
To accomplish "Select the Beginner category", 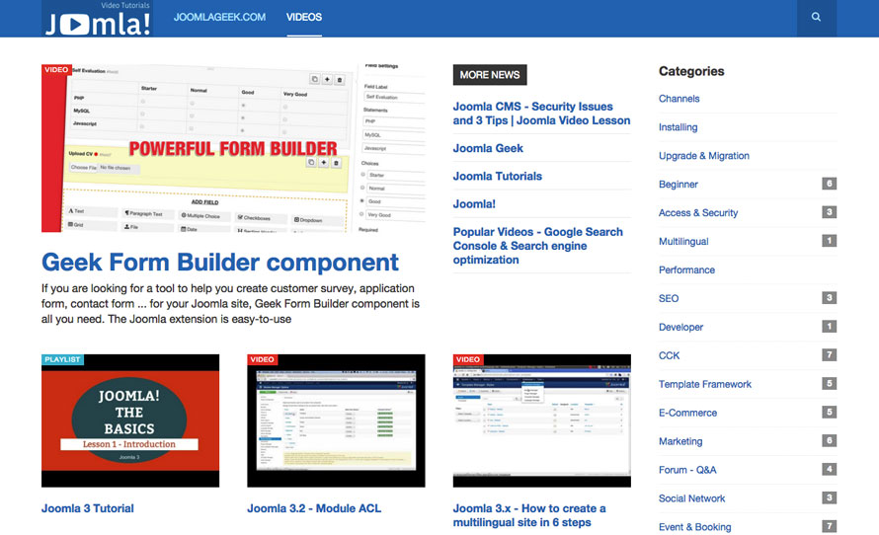I will point(679,185).
